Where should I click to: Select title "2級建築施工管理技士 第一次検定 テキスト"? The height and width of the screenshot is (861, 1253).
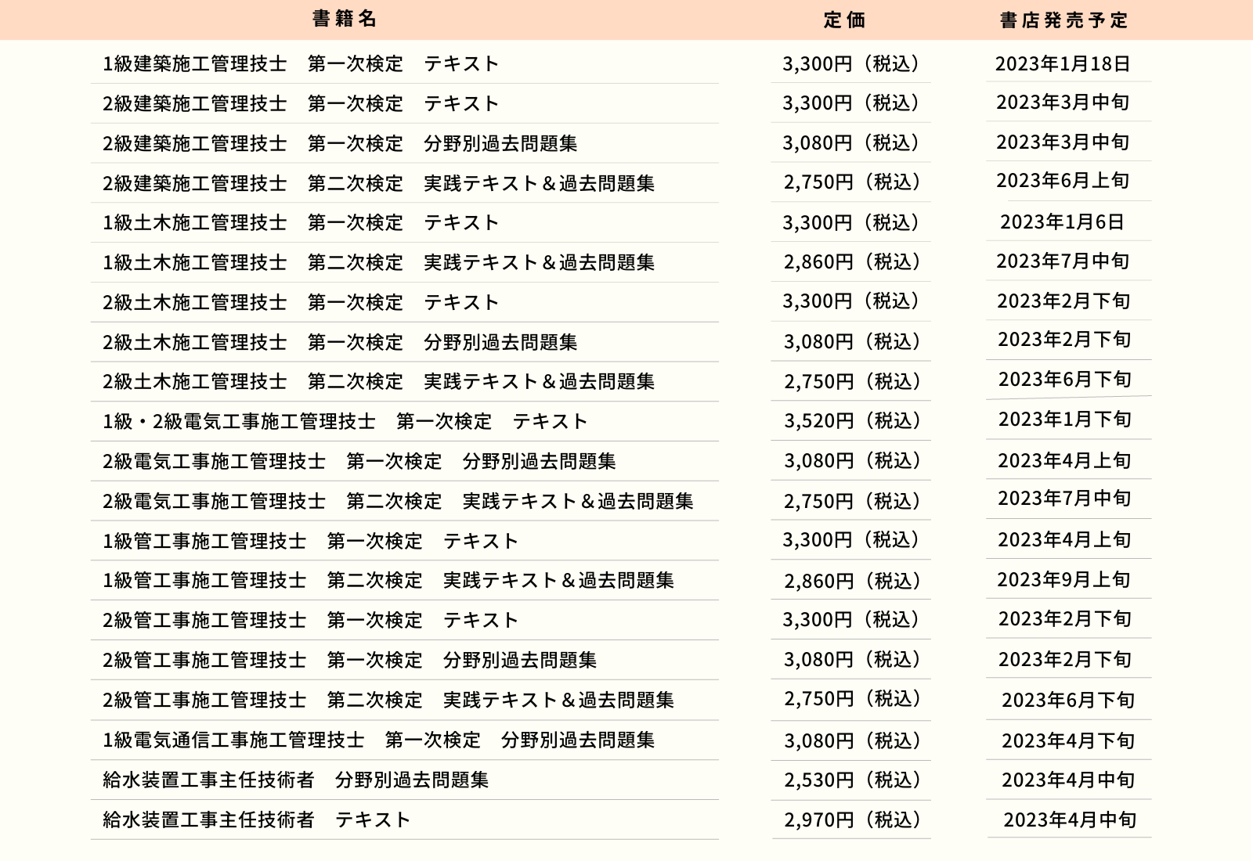(301, 103)
